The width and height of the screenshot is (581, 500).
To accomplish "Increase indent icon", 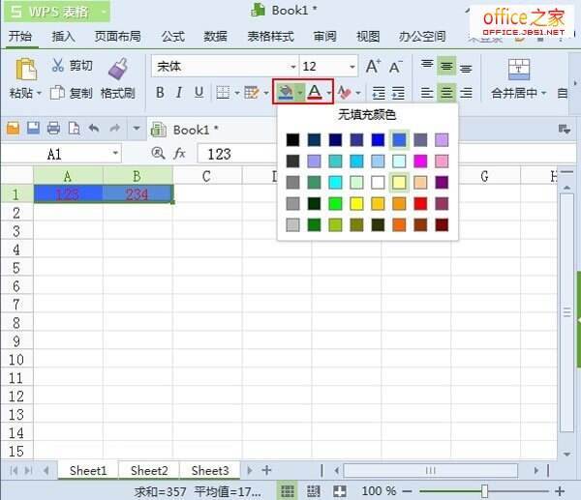I will tap(398, 93).
